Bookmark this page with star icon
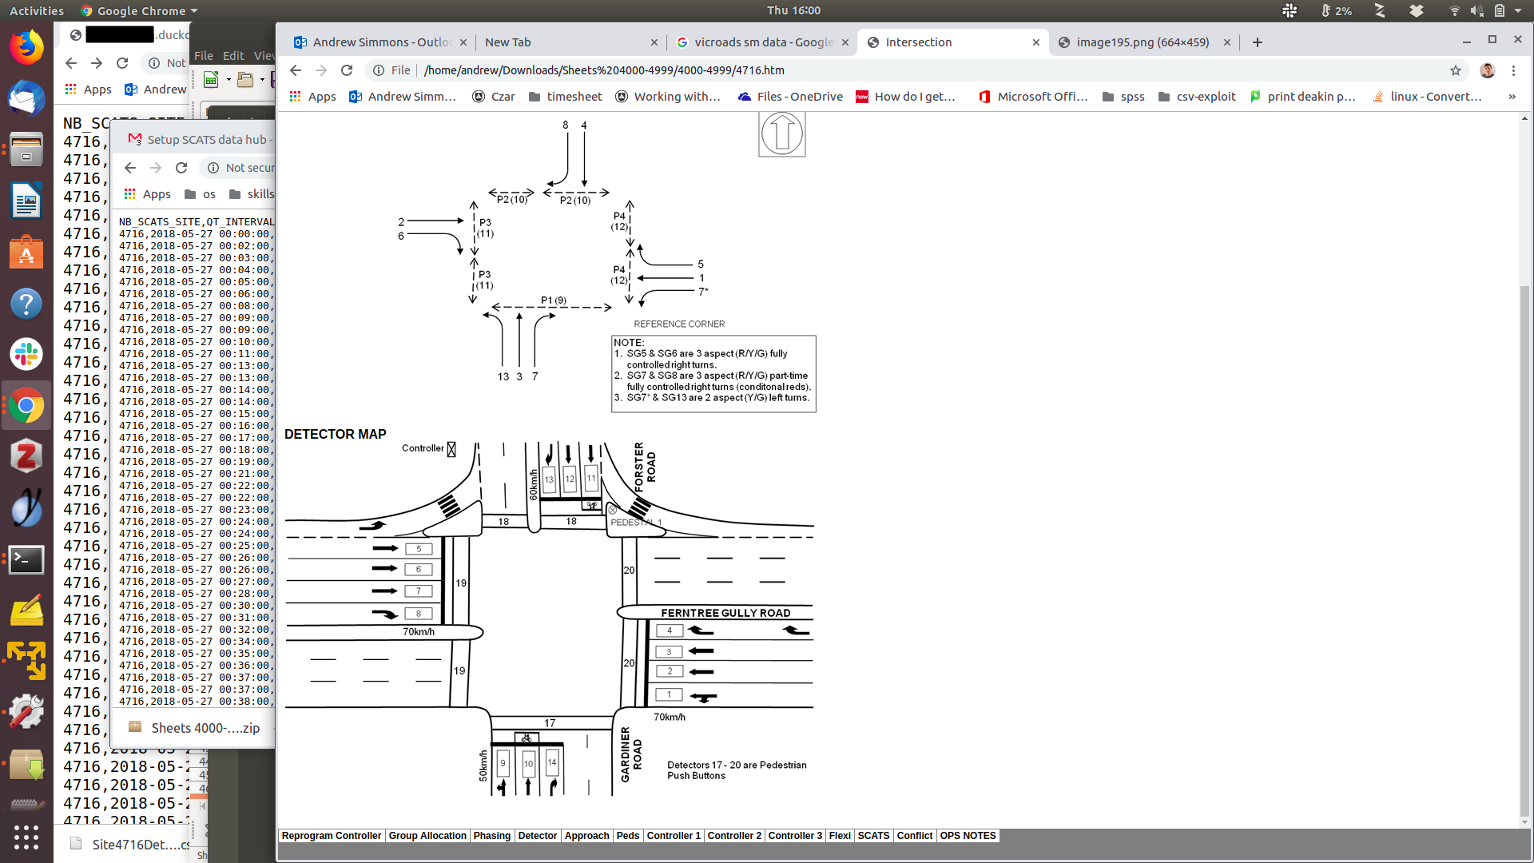The width and height of the screenshot is (1534, 863). pos(1456,70)
